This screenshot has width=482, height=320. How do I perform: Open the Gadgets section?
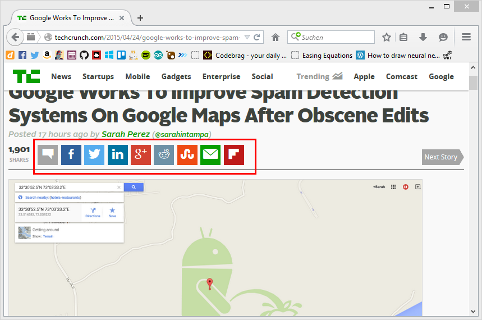[176, 76]
